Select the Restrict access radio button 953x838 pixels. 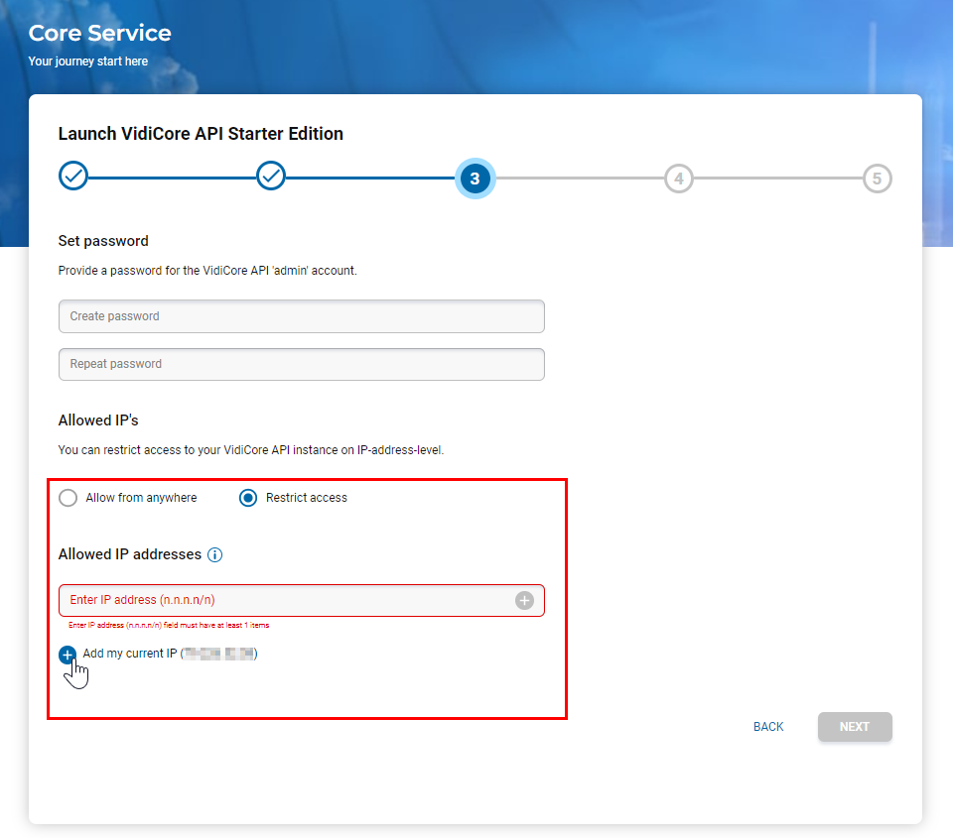coord(248,498)
